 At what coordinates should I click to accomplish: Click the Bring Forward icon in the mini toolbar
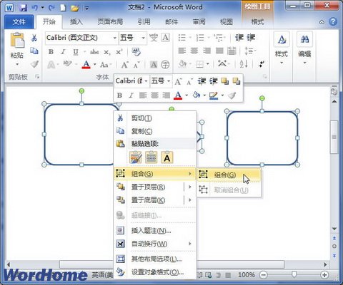pos(224,81)
